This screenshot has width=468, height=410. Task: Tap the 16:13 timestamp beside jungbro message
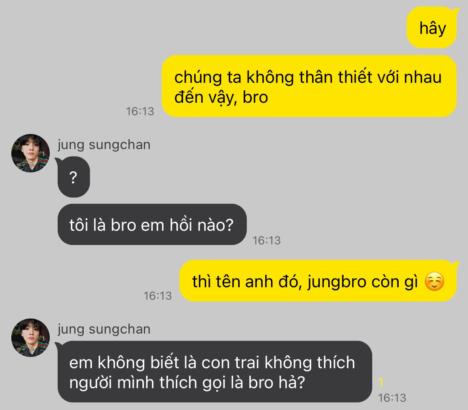click(158, 296)
